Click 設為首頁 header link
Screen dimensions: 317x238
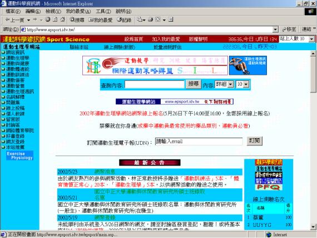[133, 39]
